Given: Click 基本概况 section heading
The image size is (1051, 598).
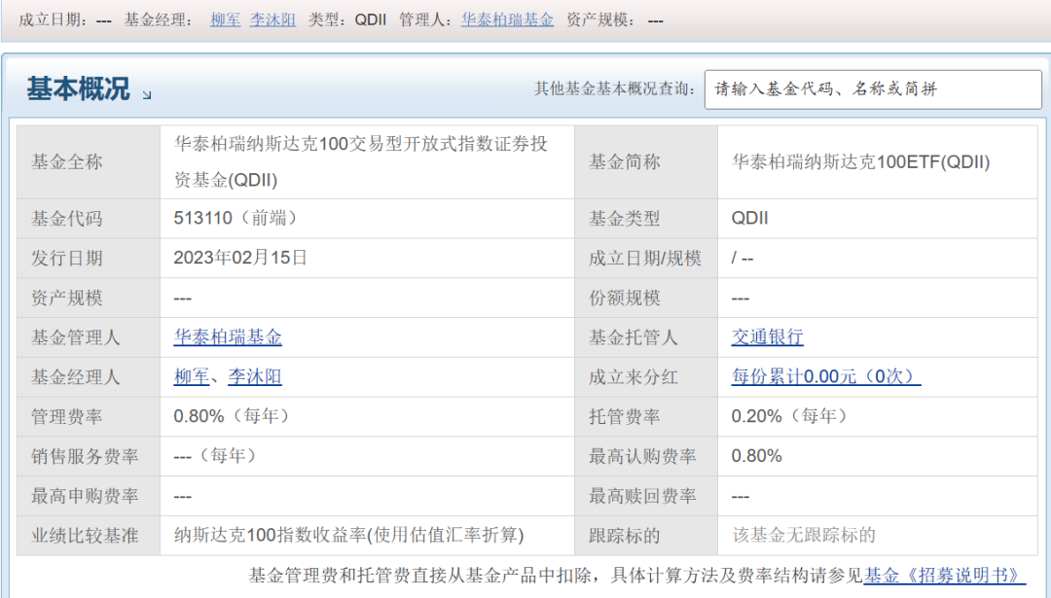Looking at the screenshot, I should pyautogui.click(x=79, y=88).
